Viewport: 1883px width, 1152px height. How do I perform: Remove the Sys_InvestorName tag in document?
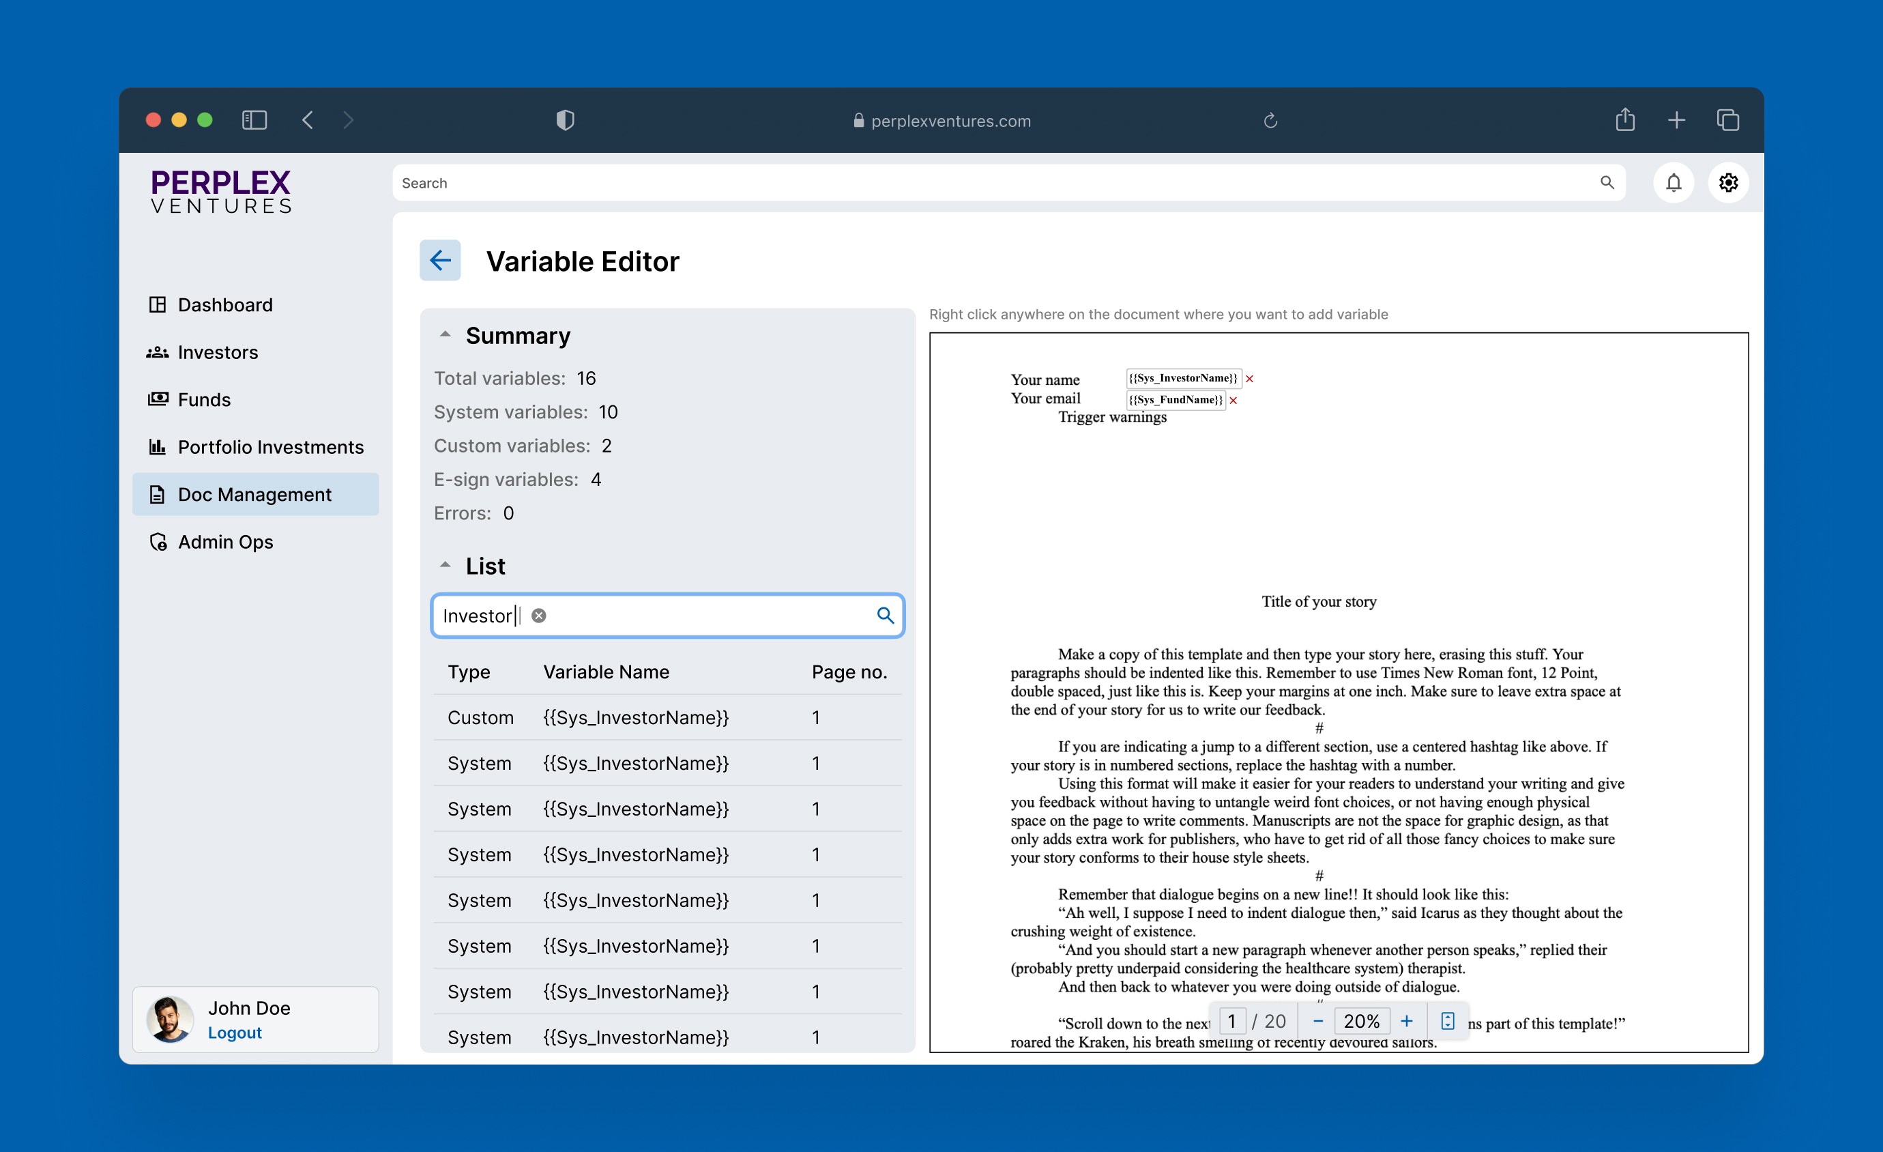coord(1249,379)
